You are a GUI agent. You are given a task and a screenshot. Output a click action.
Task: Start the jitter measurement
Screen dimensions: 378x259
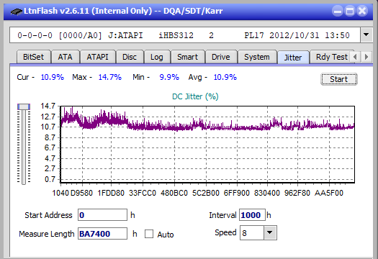coord(339,79)
